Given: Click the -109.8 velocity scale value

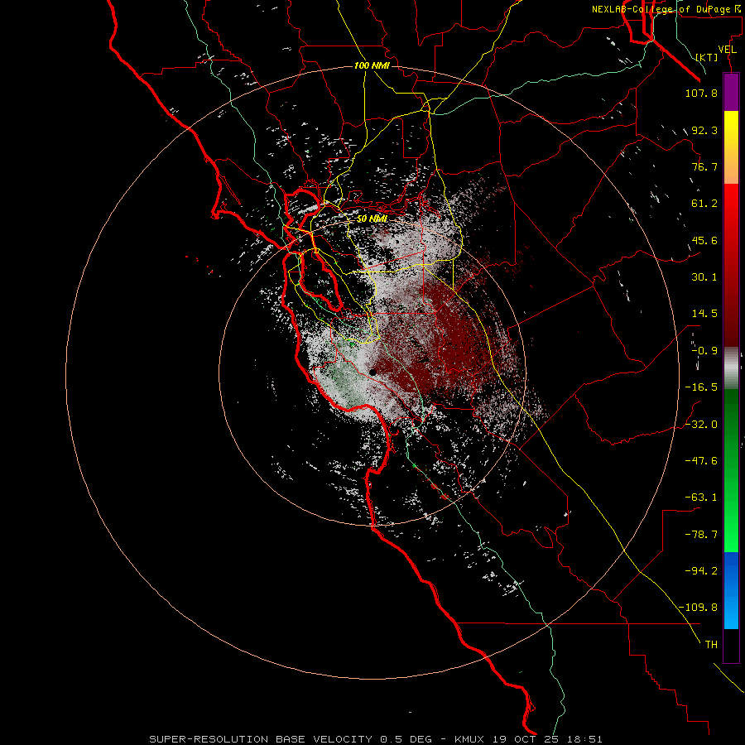Looking at the screenshot, I should [699, 608].
